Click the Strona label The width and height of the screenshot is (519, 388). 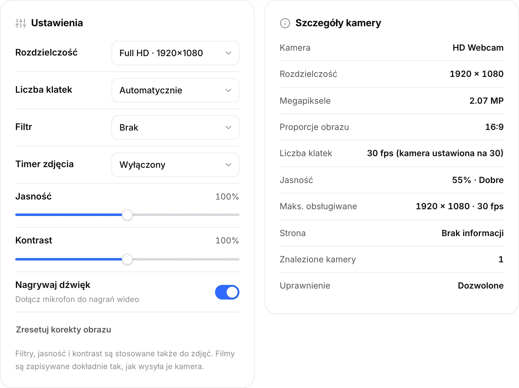point(293,233)
